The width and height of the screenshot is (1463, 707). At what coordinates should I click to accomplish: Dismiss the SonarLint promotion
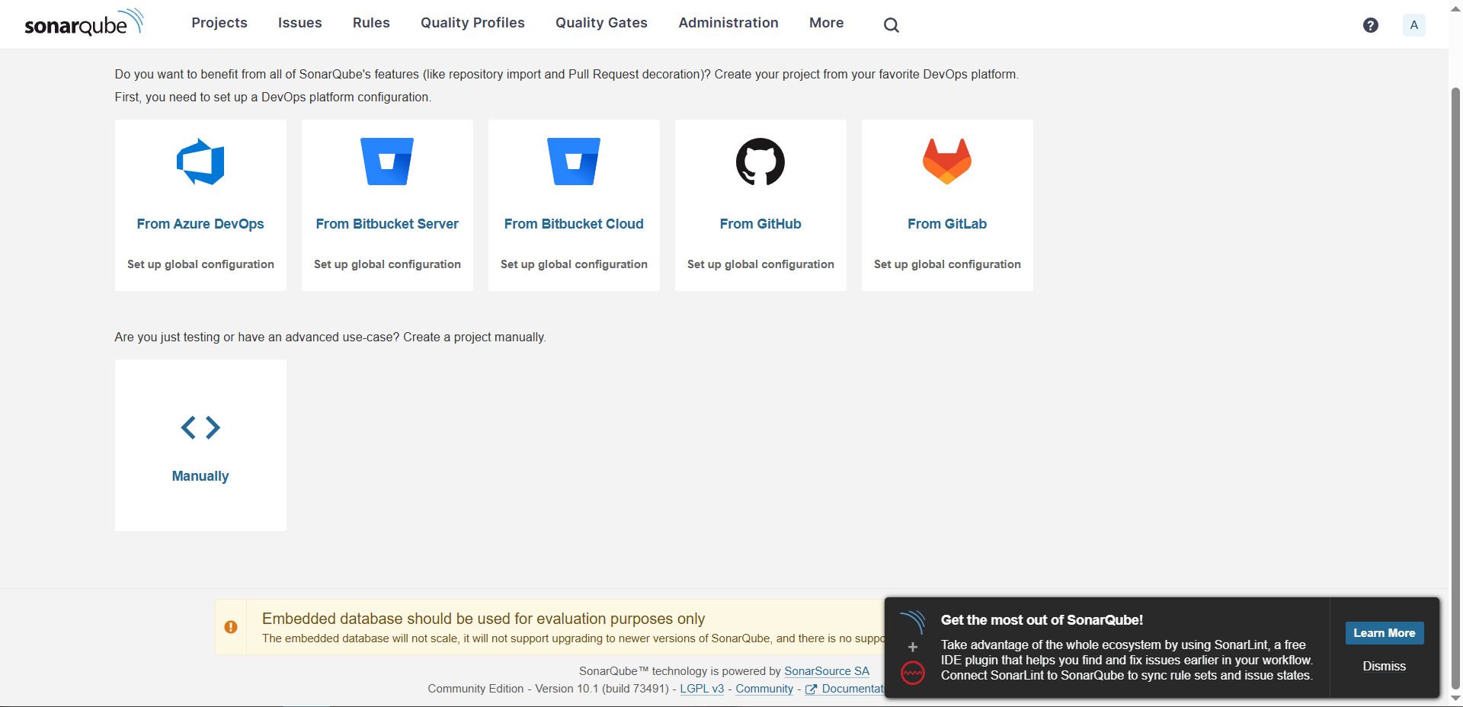click(x=1384, y=667)
